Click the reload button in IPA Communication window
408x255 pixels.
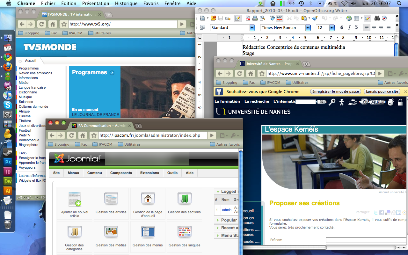point(72,135)
